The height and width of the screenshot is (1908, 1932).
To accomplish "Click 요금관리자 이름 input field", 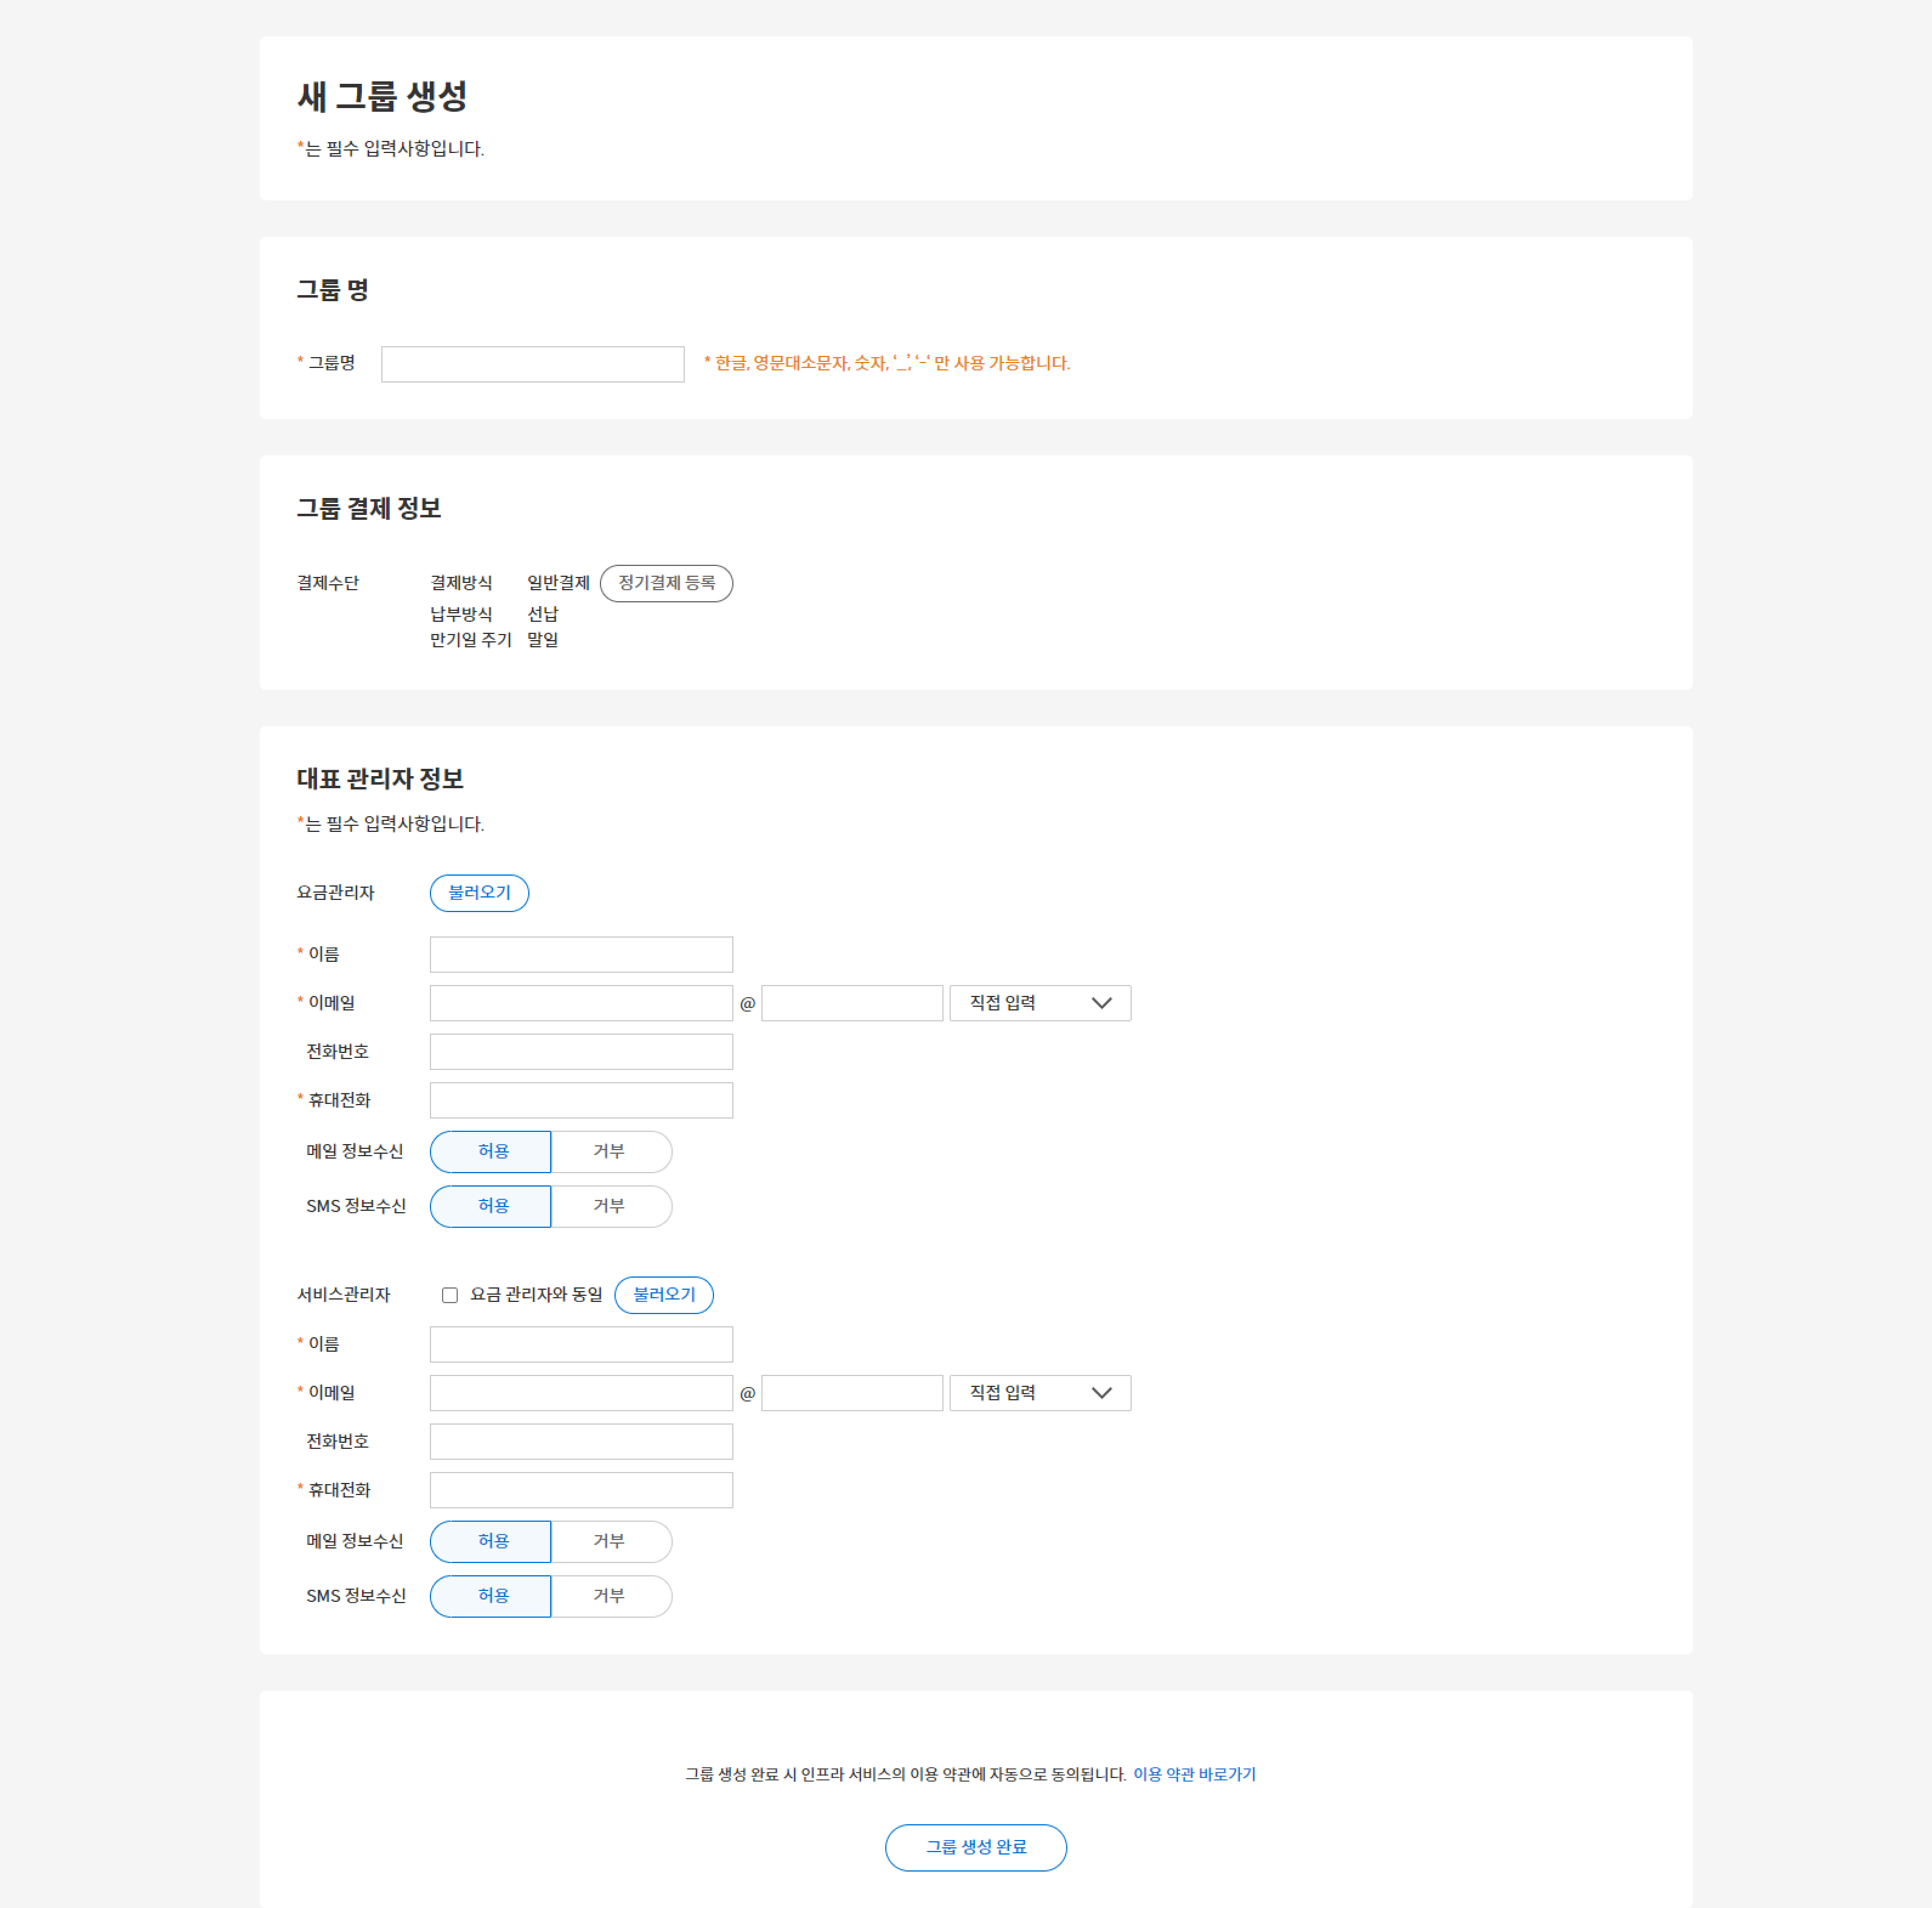I will (581, 954).
